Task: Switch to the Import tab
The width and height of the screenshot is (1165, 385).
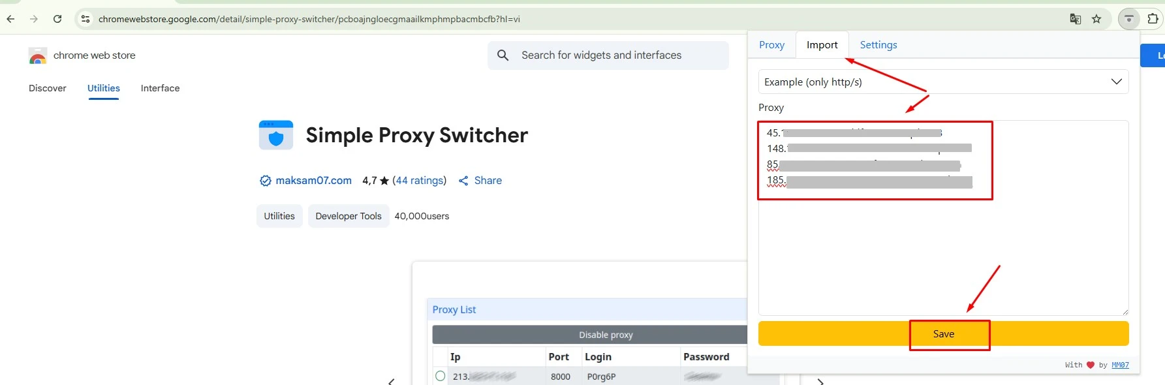Action: point(822,45)
